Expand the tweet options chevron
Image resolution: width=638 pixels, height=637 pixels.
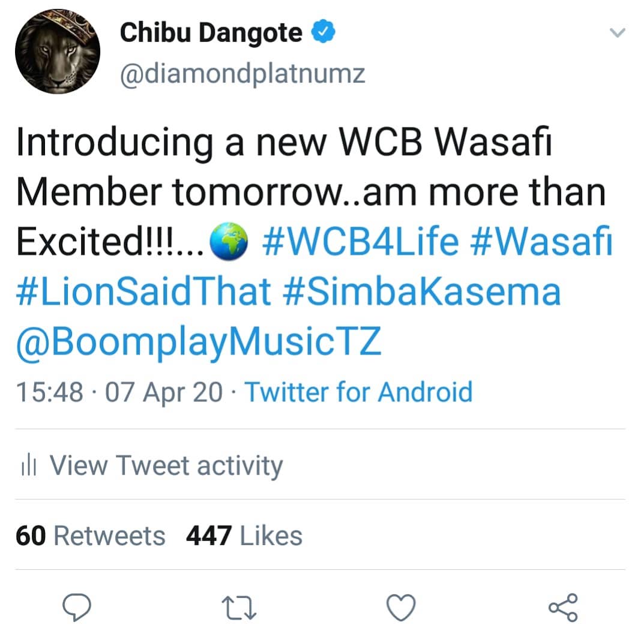[618, 33]
